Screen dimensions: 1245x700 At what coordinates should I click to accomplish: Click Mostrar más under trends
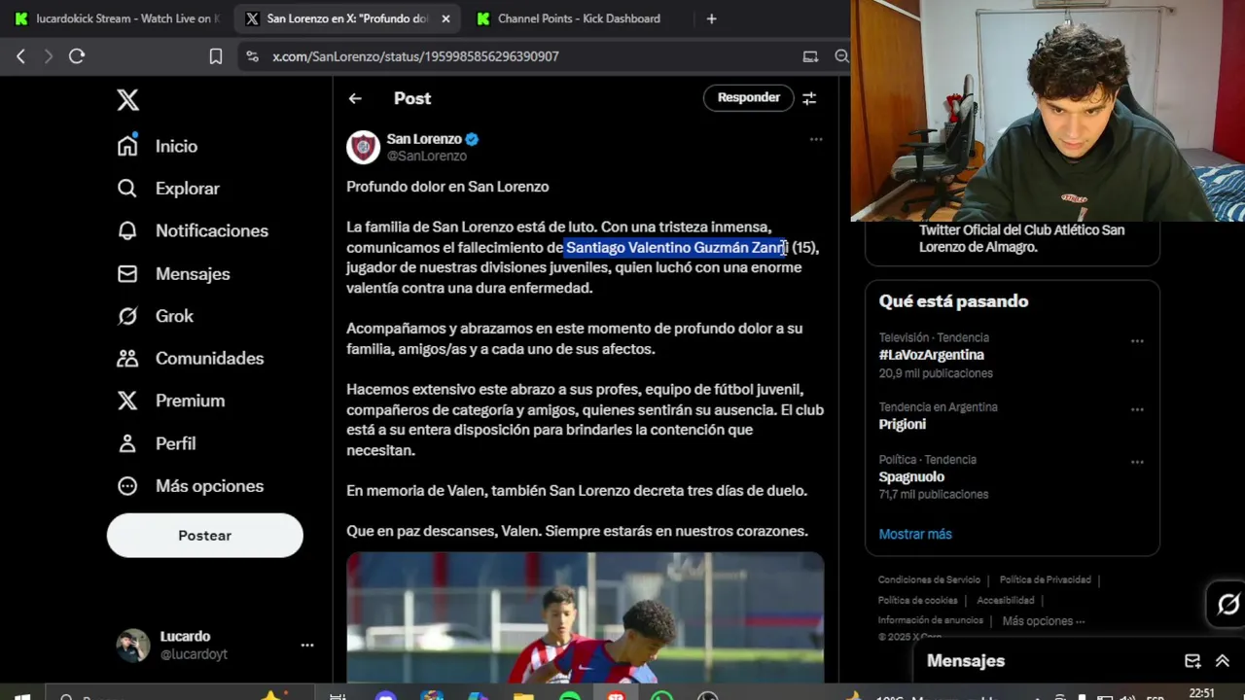coord(915,534)
